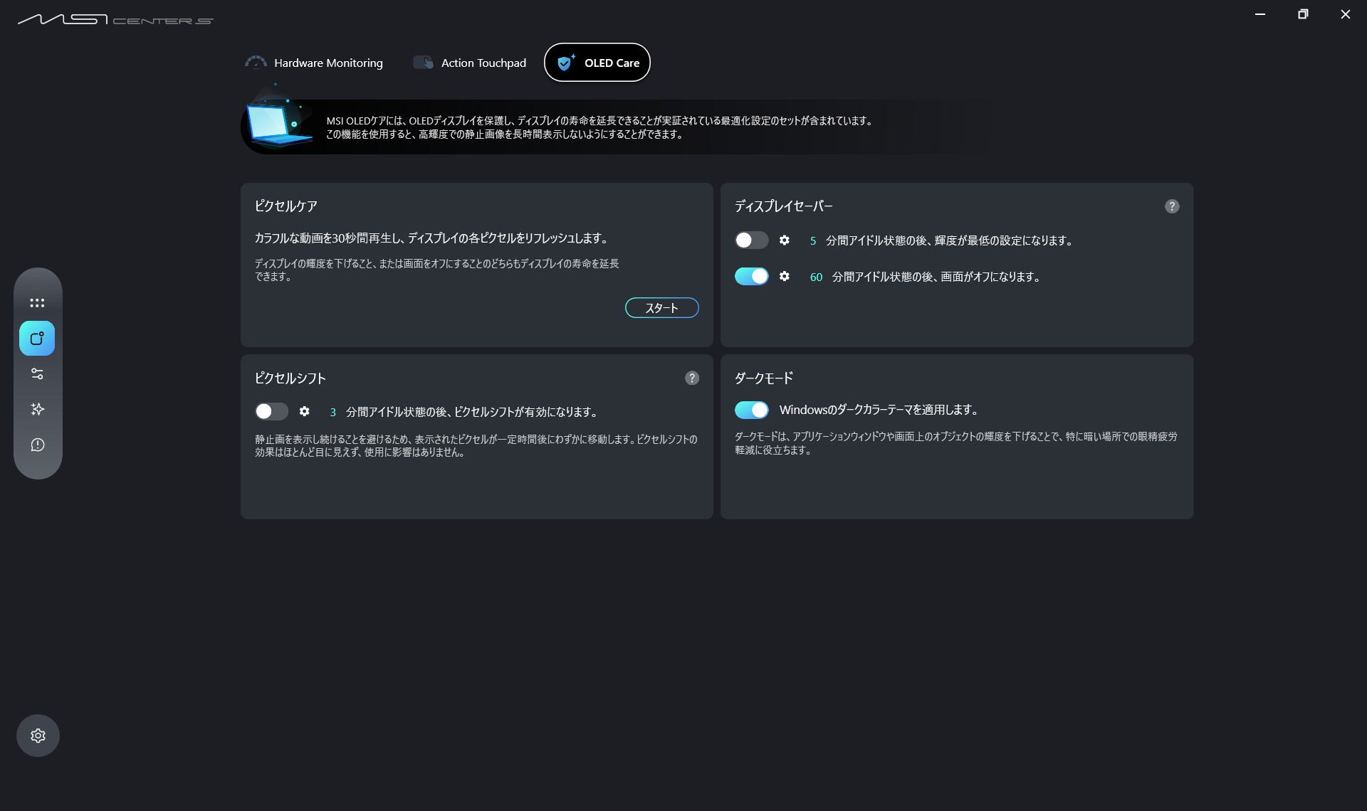Select the highlighted features icon in sidebar
The height and width of the screenshot is (811, 1367).
[37, 339]
